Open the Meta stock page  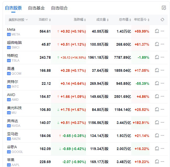[11, 29]
